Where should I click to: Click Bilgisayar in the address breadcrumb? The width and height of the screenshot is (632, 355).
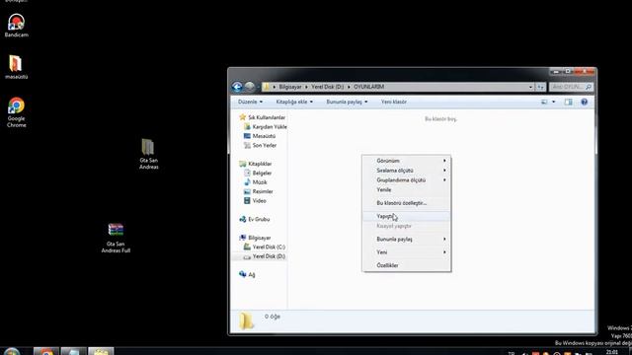(x=290, y=87)
